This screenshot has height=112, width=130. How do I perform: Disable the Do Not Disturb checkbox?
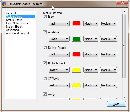pos(45,48)
